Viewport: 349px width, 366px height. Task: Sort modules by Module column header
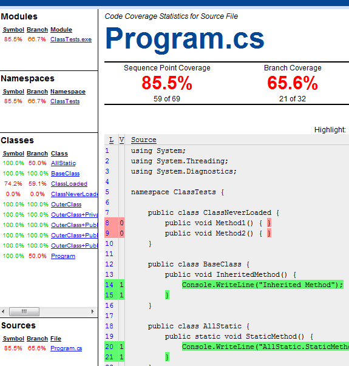[x=61, y=30]
